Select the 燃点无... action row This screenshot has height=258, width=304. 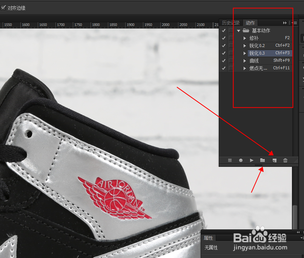click(x=270, y=68)
